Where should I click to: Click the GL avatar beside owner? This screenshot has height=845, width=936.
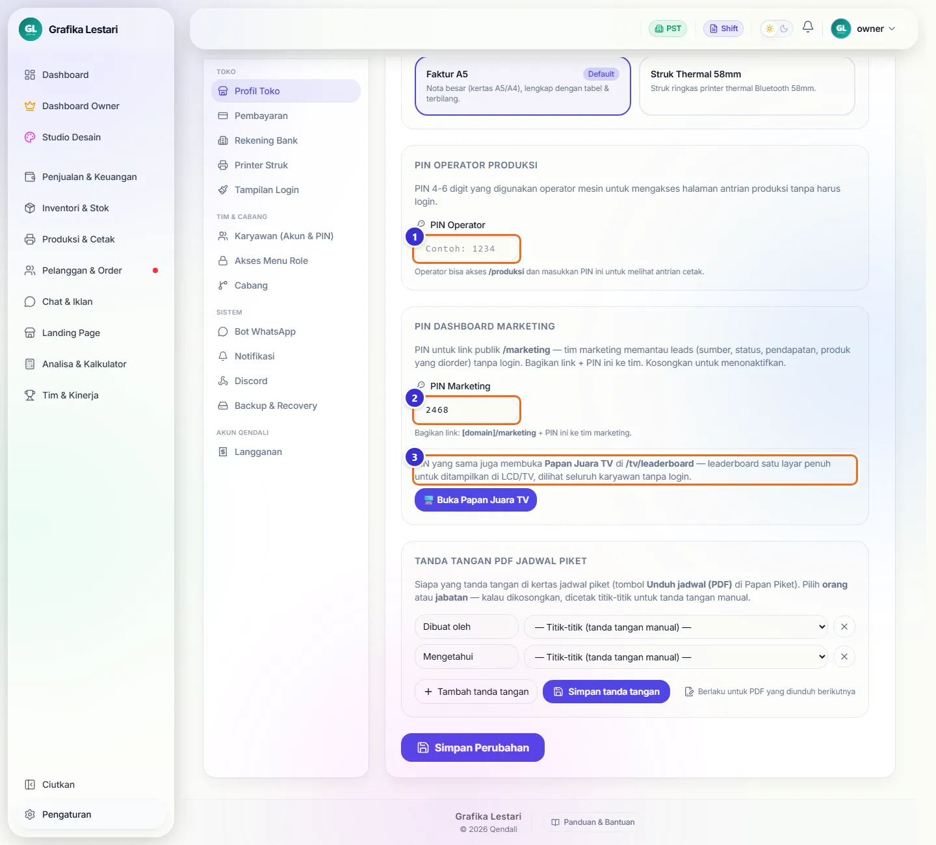[x=841, y=29]
